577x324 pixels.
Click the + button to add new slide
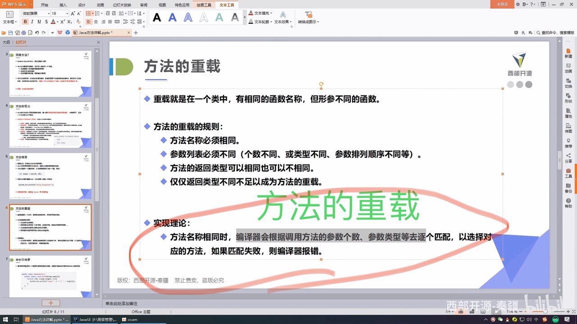51,303
